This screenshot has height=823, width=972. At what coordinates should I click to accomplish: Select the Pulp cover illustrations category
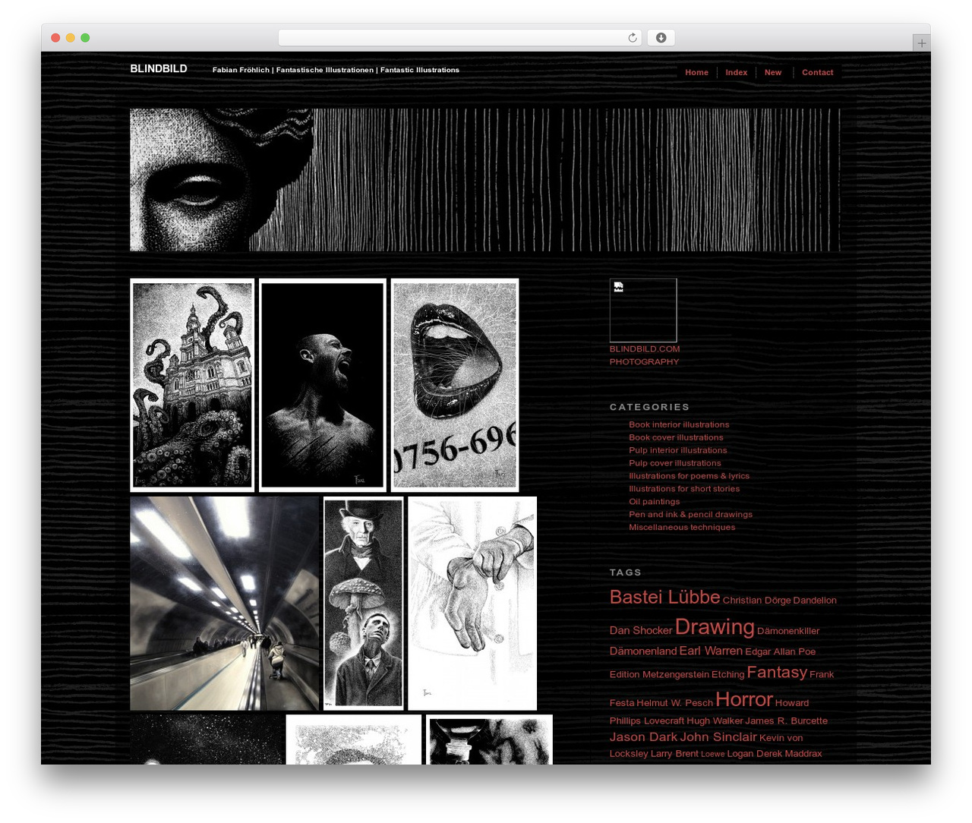coord(675,463)
